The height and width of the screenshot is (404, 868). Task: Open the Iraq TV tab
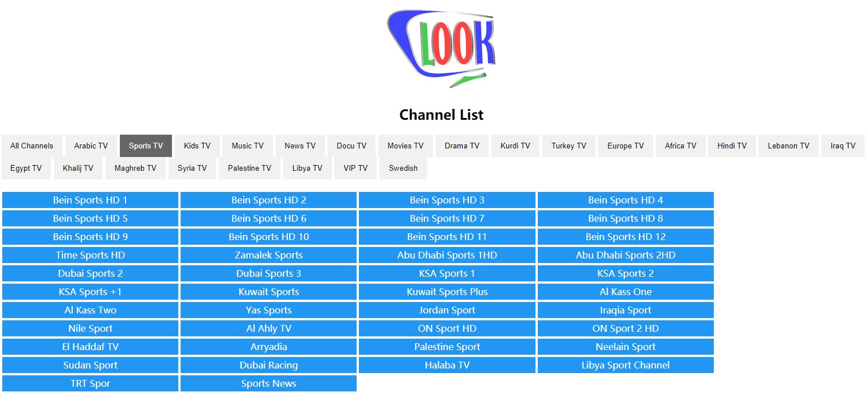point(843,146)
